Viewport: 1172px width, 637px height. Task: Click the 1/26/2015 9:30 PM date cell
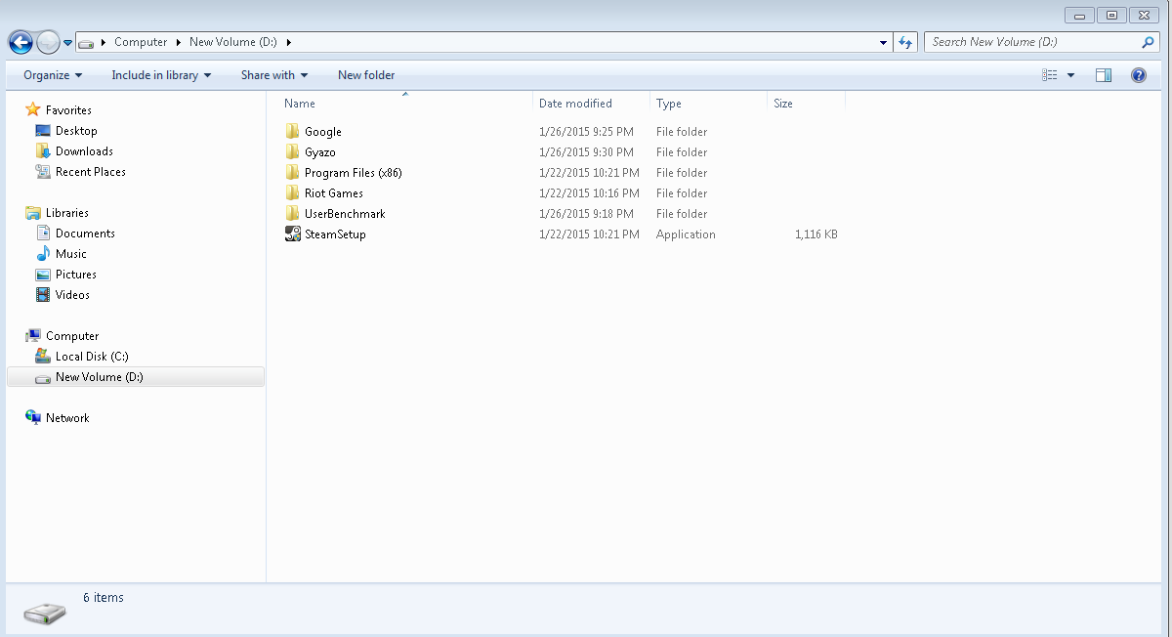click(x=586, y=152)
